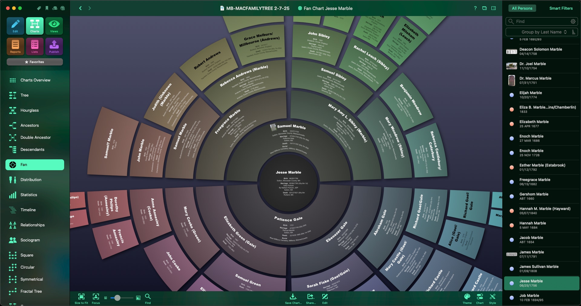
Task: Click the backup drive icon in title bar
Action: point(55,8)
